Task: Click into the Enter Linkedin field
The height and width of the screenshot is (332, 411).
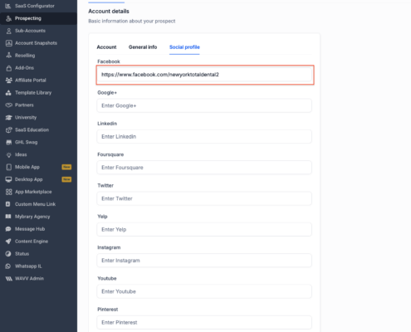Action: coord(204,137)
